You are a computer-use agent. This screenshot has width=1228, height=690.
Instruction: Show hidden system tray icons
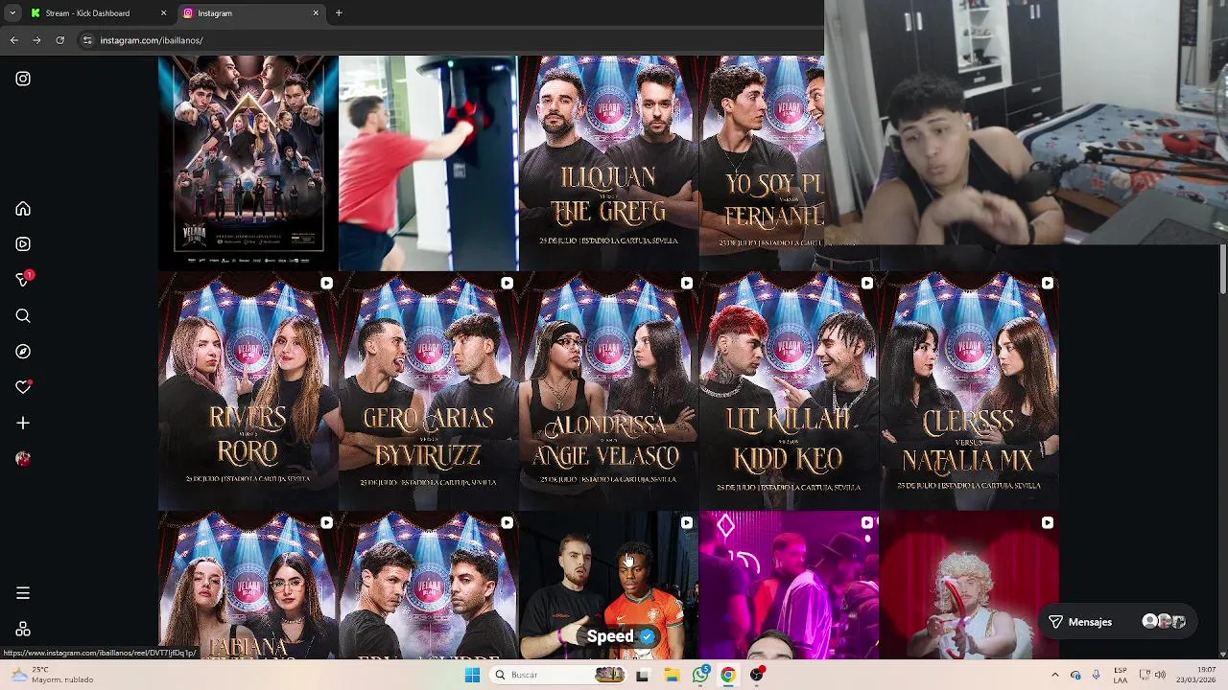point(1055,675)
